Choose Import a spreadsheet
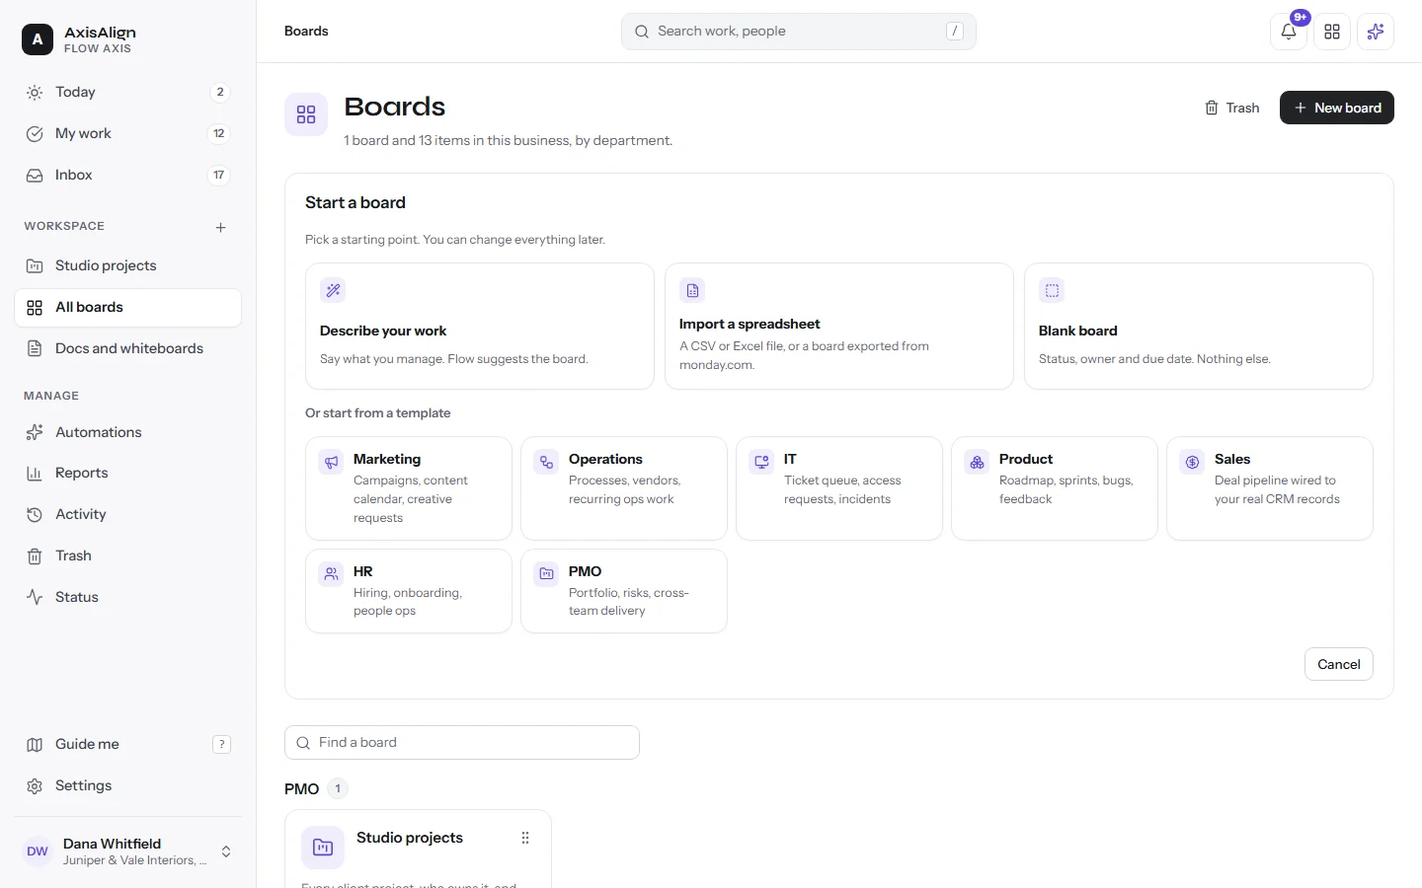The image size is (1422, 888). point(839,326)
